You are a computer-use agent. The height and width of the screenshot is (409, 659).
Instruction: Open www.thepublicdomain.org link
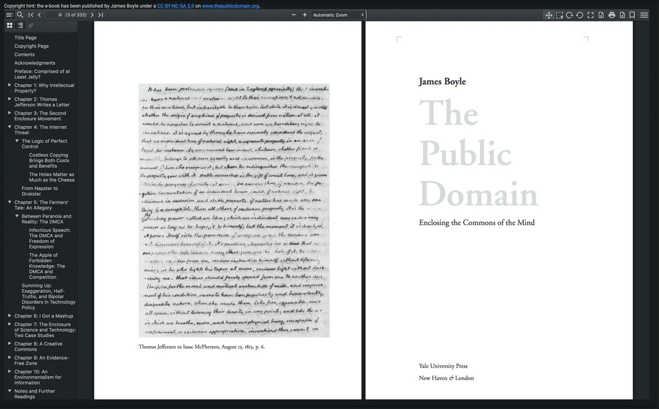tap(230, 6)
